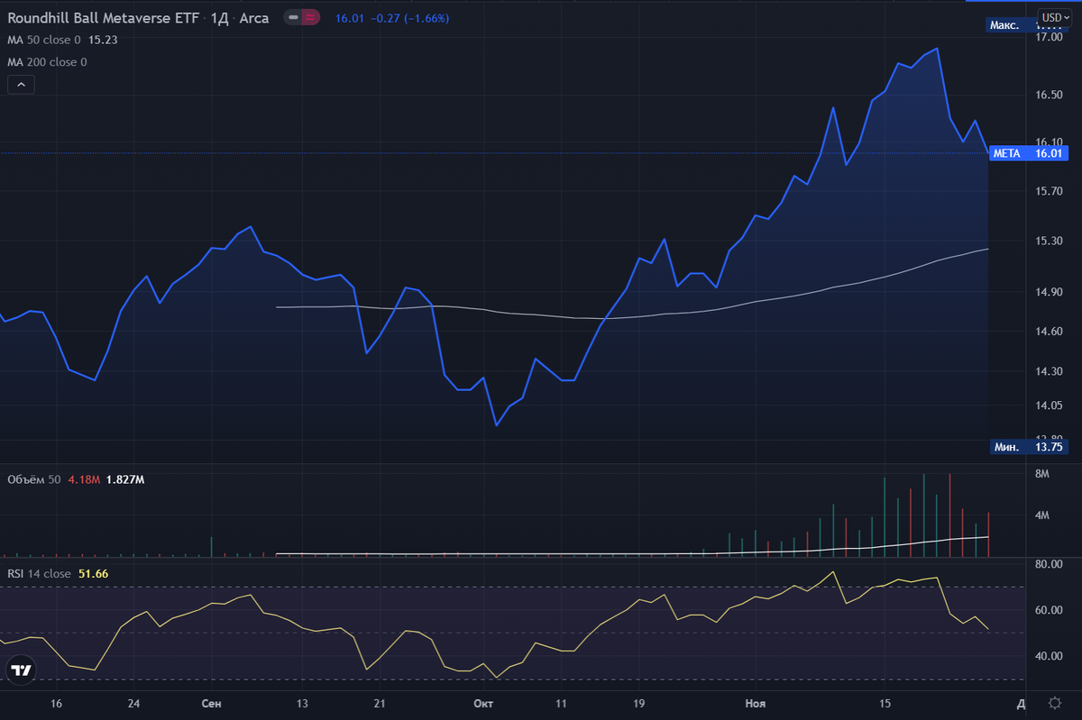The image size is (1082, 720).
Task: Click the Arca exchange label
Action: click(x=253, y=18)
